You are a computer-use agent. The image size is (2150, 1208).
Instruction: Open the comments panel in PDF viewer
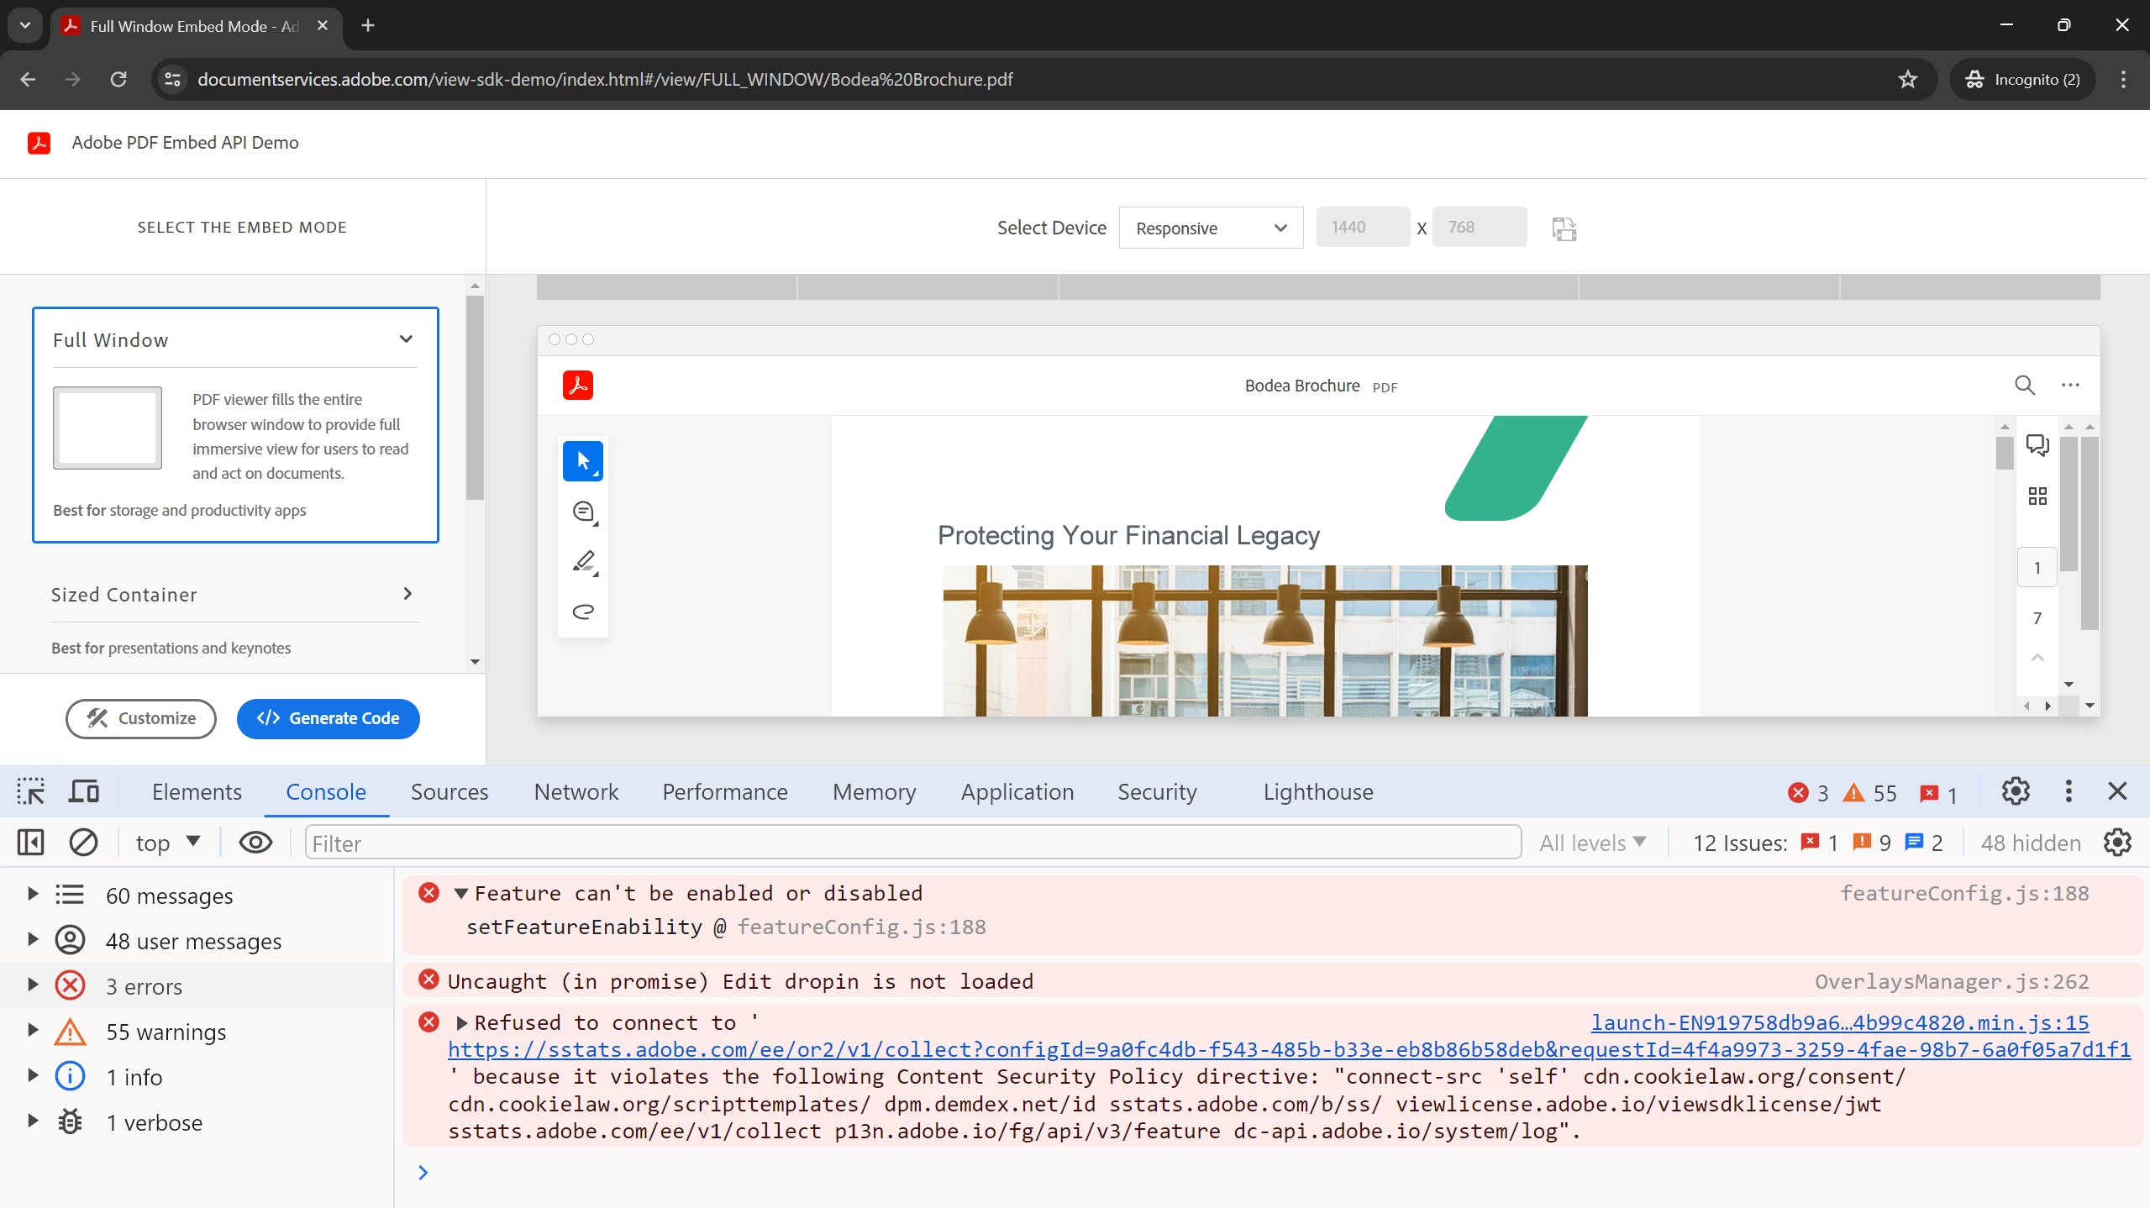point(2037,444)
